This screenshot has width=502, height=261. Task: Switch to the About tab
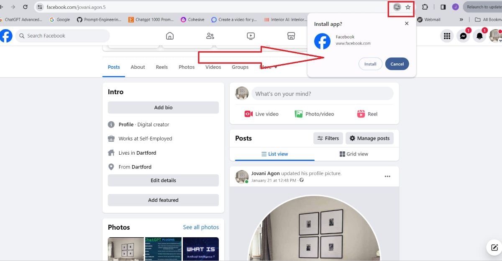[138, 67]
